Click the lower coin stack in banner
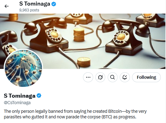The width and height of the screenshot is (166, 123). (84, 62)
